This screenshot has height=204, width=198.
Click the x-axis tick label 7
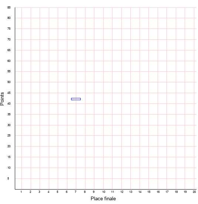(x=75, y=192)
